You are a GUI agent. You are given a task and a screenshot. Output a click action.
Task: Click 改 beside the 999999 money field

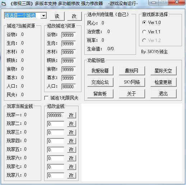(x=71, y=115)
